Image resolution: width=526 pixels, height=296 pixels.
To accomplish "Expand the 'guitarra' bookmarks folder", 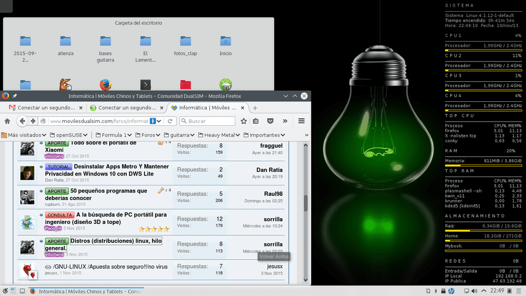I will (x=179, y=135).
